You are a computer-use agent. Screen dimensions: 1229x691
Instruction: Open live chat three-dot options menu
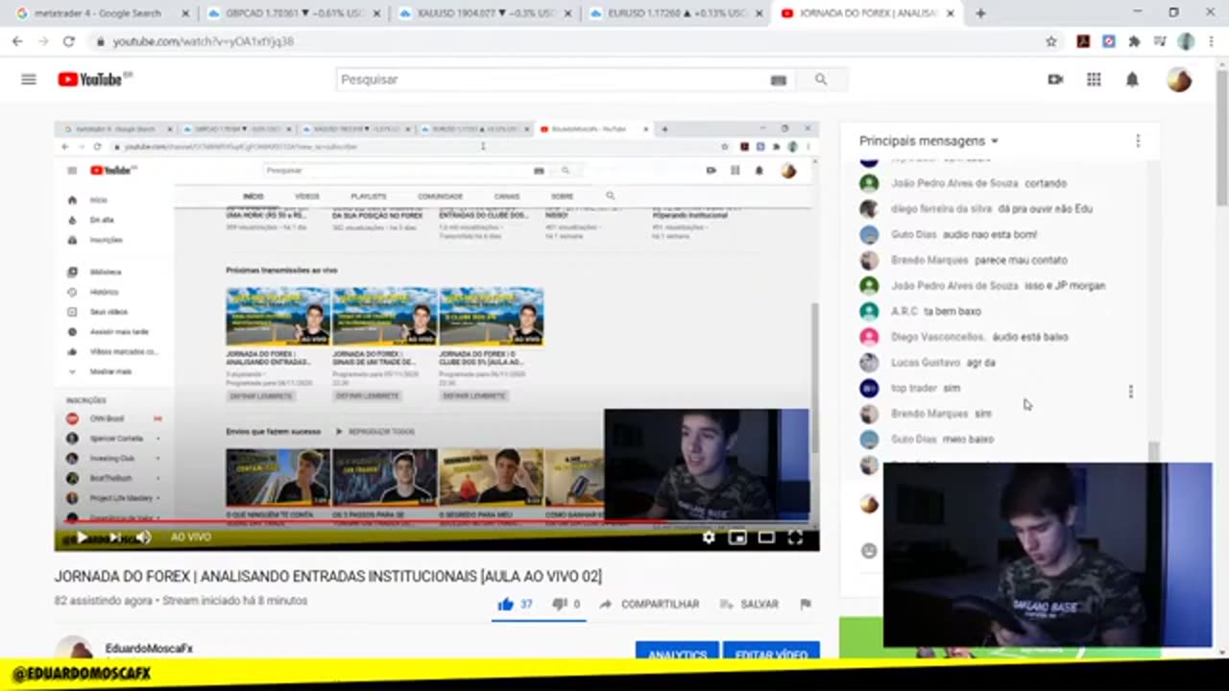click(x=1138, y=141)
